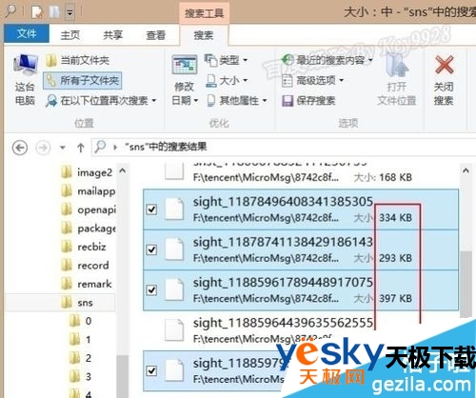Click the 这台电脑 computer icon
Image resolution: width=476 pixels, height=398 pixels.
[26, 65]
